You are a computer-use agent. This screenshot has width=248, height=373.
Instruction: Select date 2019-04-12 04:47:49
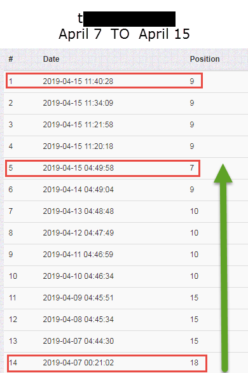[x=78, y=233]
